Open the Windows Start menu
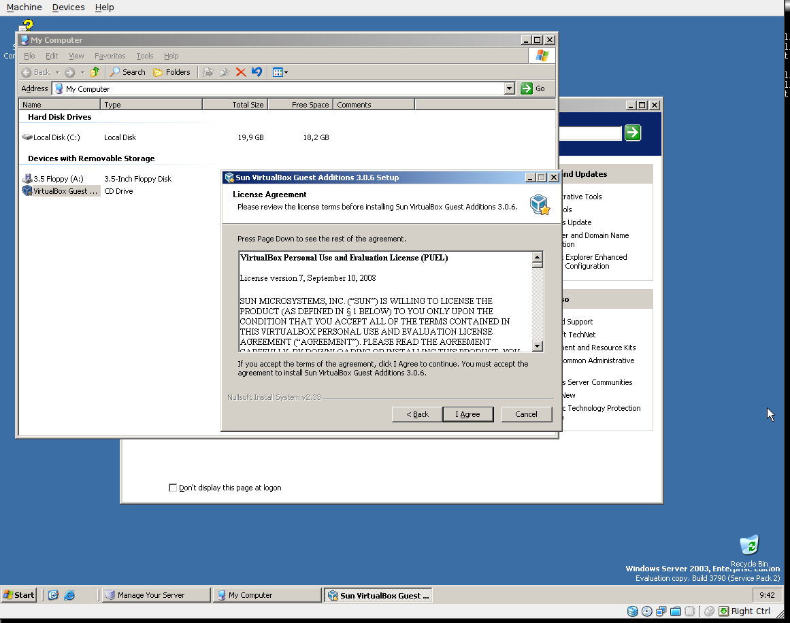This screenshot has width=790, height=623. click(18, 595)
